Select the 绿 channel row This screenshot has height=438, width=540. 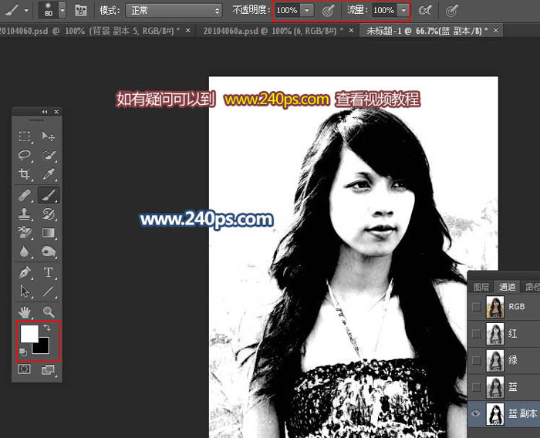tap(513, 361)
